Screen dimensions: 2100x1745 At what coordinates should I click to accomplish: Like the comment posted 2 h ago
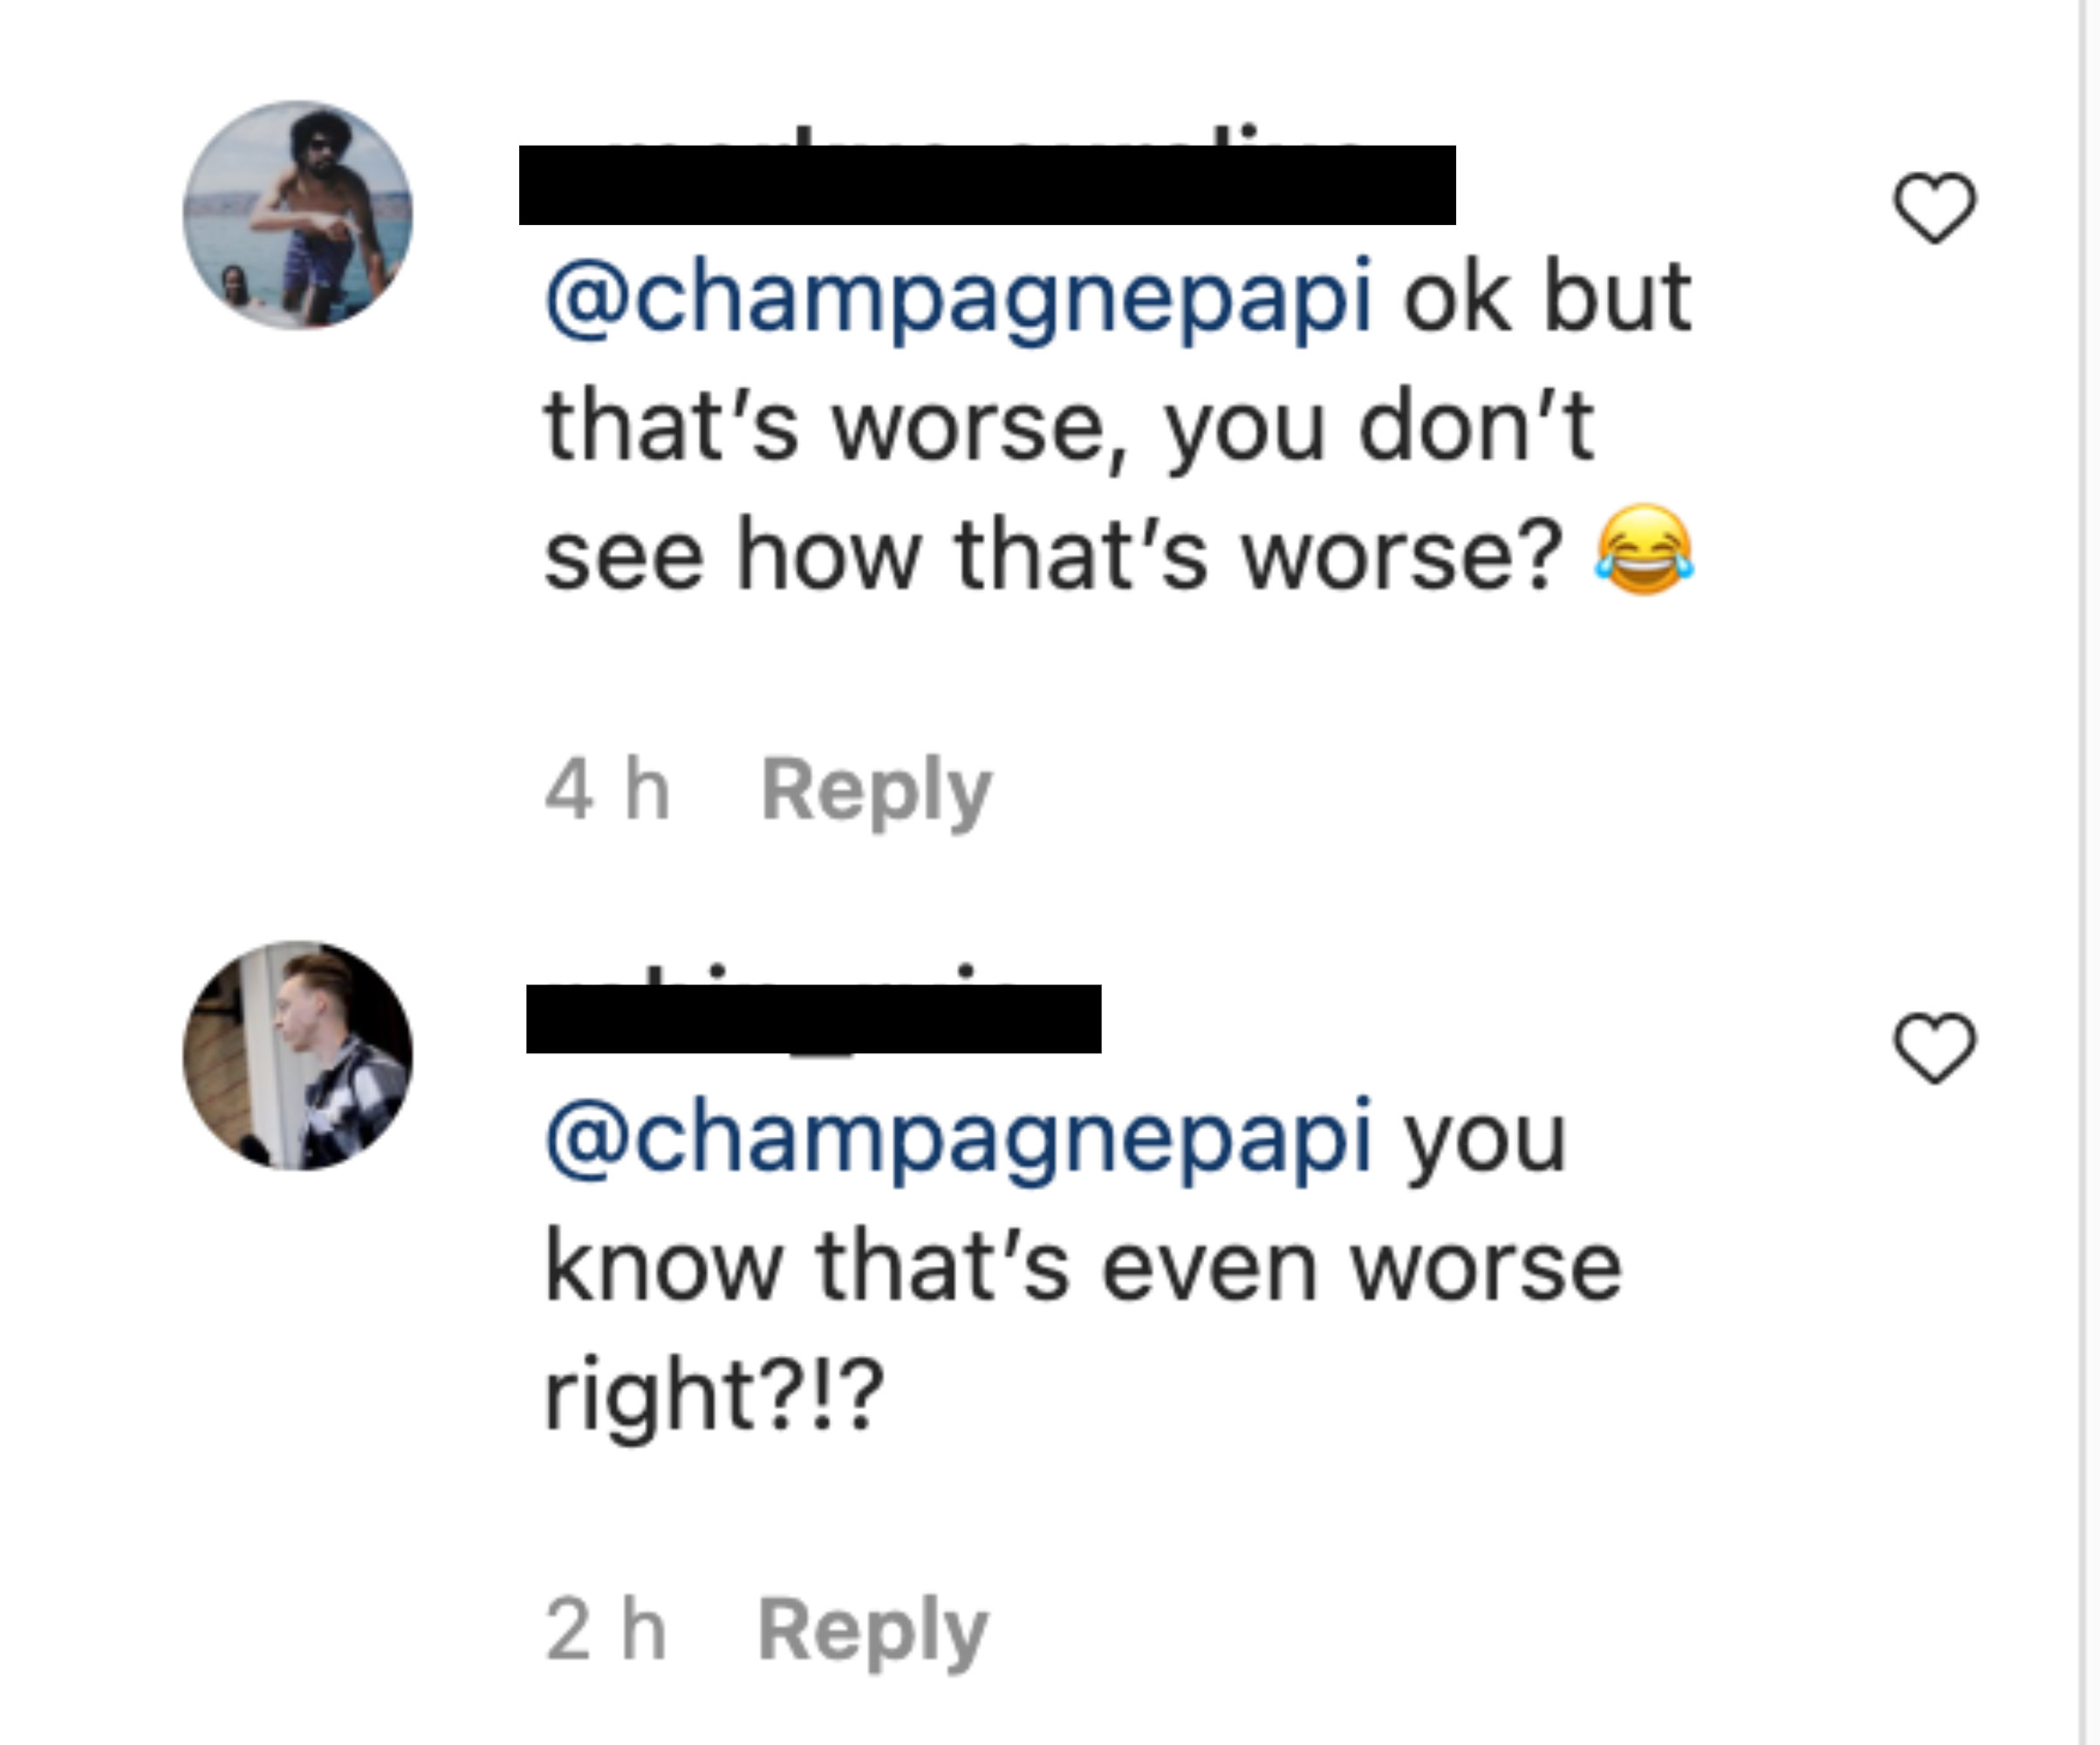pyautogui.click(x=1934, y=1048)
